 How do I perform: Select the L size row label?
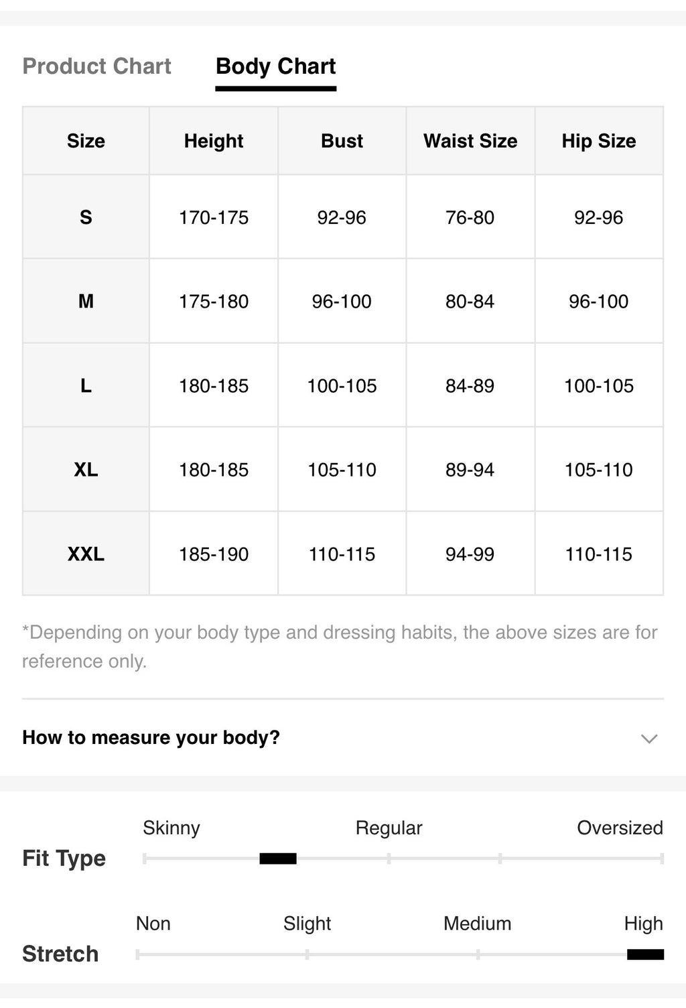click(86, 386)
